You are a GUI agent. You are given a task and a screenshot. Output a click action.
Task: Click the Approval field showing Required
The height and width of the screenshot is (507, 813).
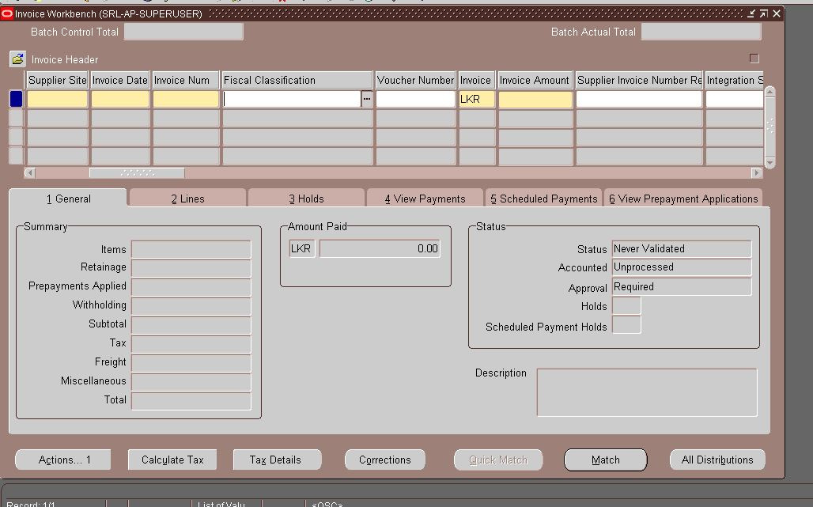pyautogui.click(x=681, y=286)
